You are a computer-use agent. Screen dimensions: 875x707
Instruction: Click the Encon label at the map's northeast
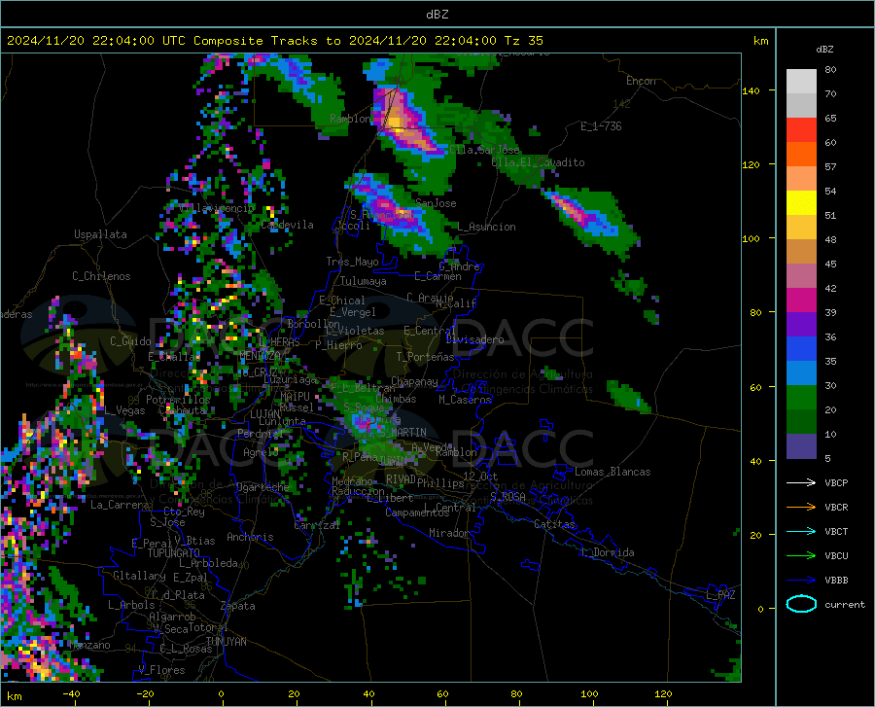pos(641,81)
